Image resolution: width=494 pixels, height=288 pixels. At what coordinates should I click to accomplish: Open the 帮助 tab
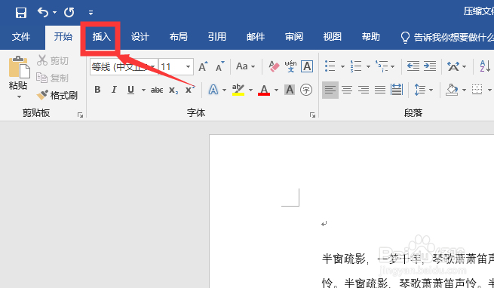[x=371, y=37]
